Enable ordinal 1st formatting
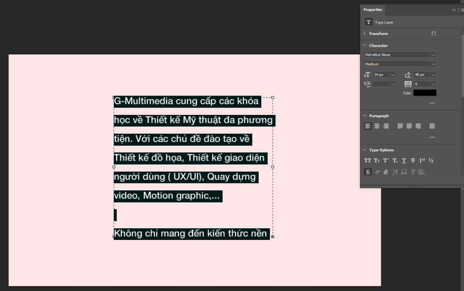Screen dimensions: 464x291 pyautogui.click(x=422, y=160)
